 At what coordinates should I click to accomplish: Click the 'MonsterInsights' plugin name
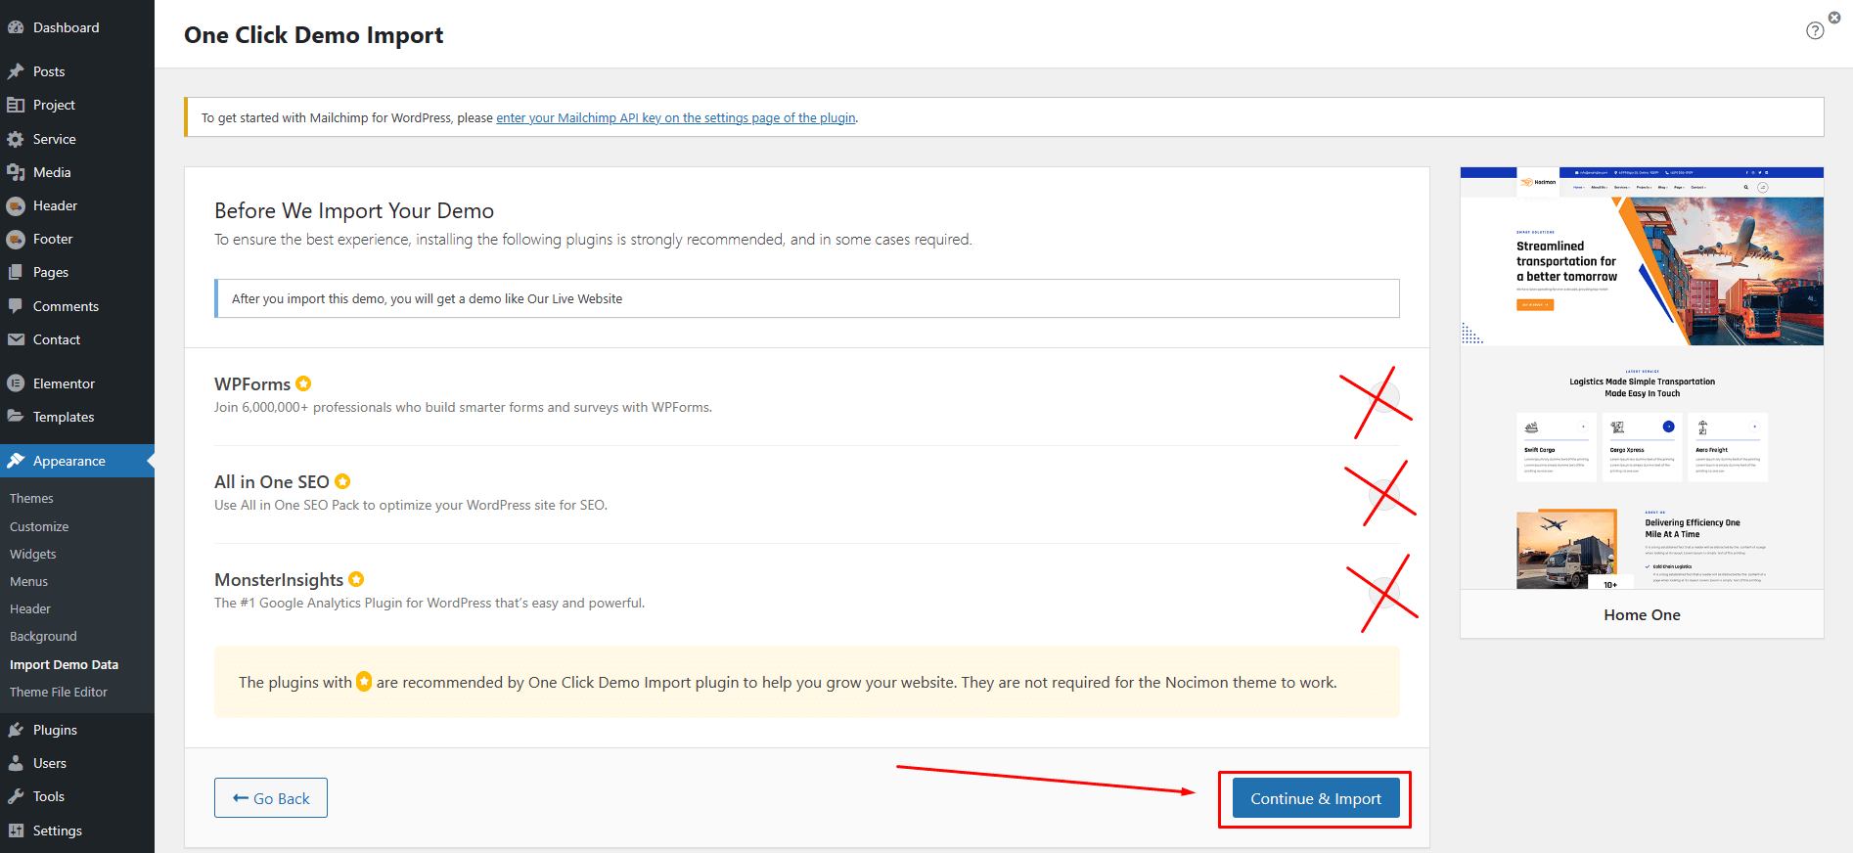[279, 580]
